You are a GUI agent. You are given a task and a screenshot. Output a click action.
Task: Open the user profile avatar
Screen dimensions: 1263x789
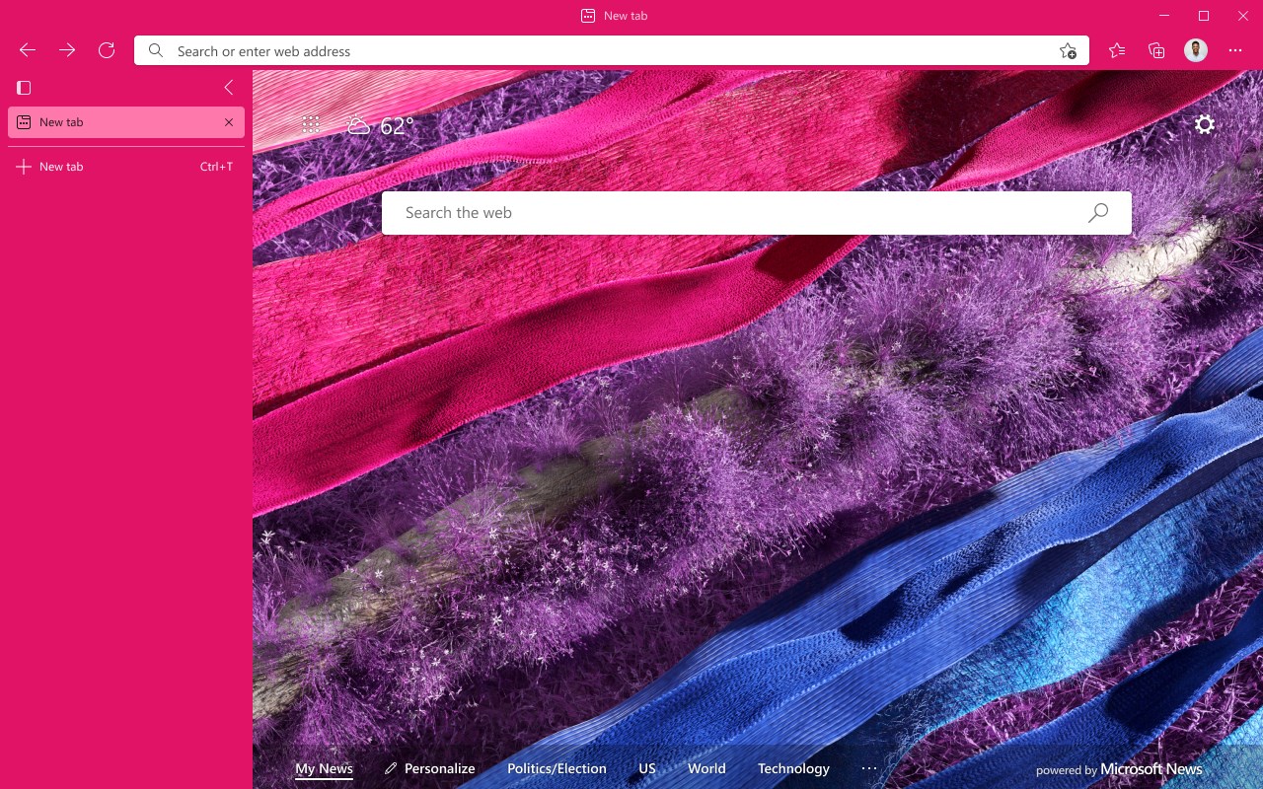pyautogui.click(x=1196, y=50)
